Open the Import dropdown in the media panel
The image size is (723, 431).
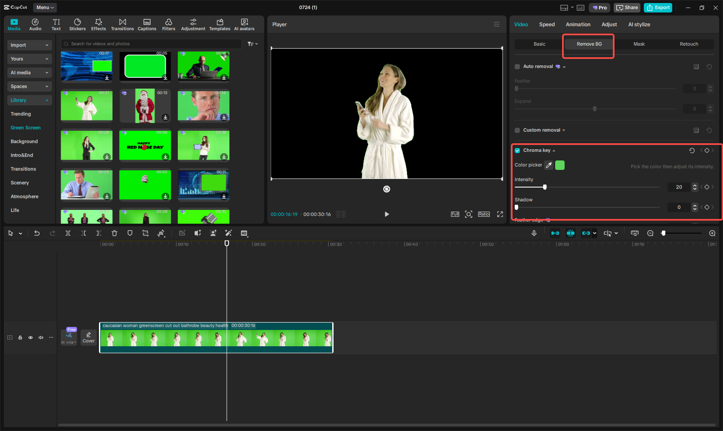point(29,45)
